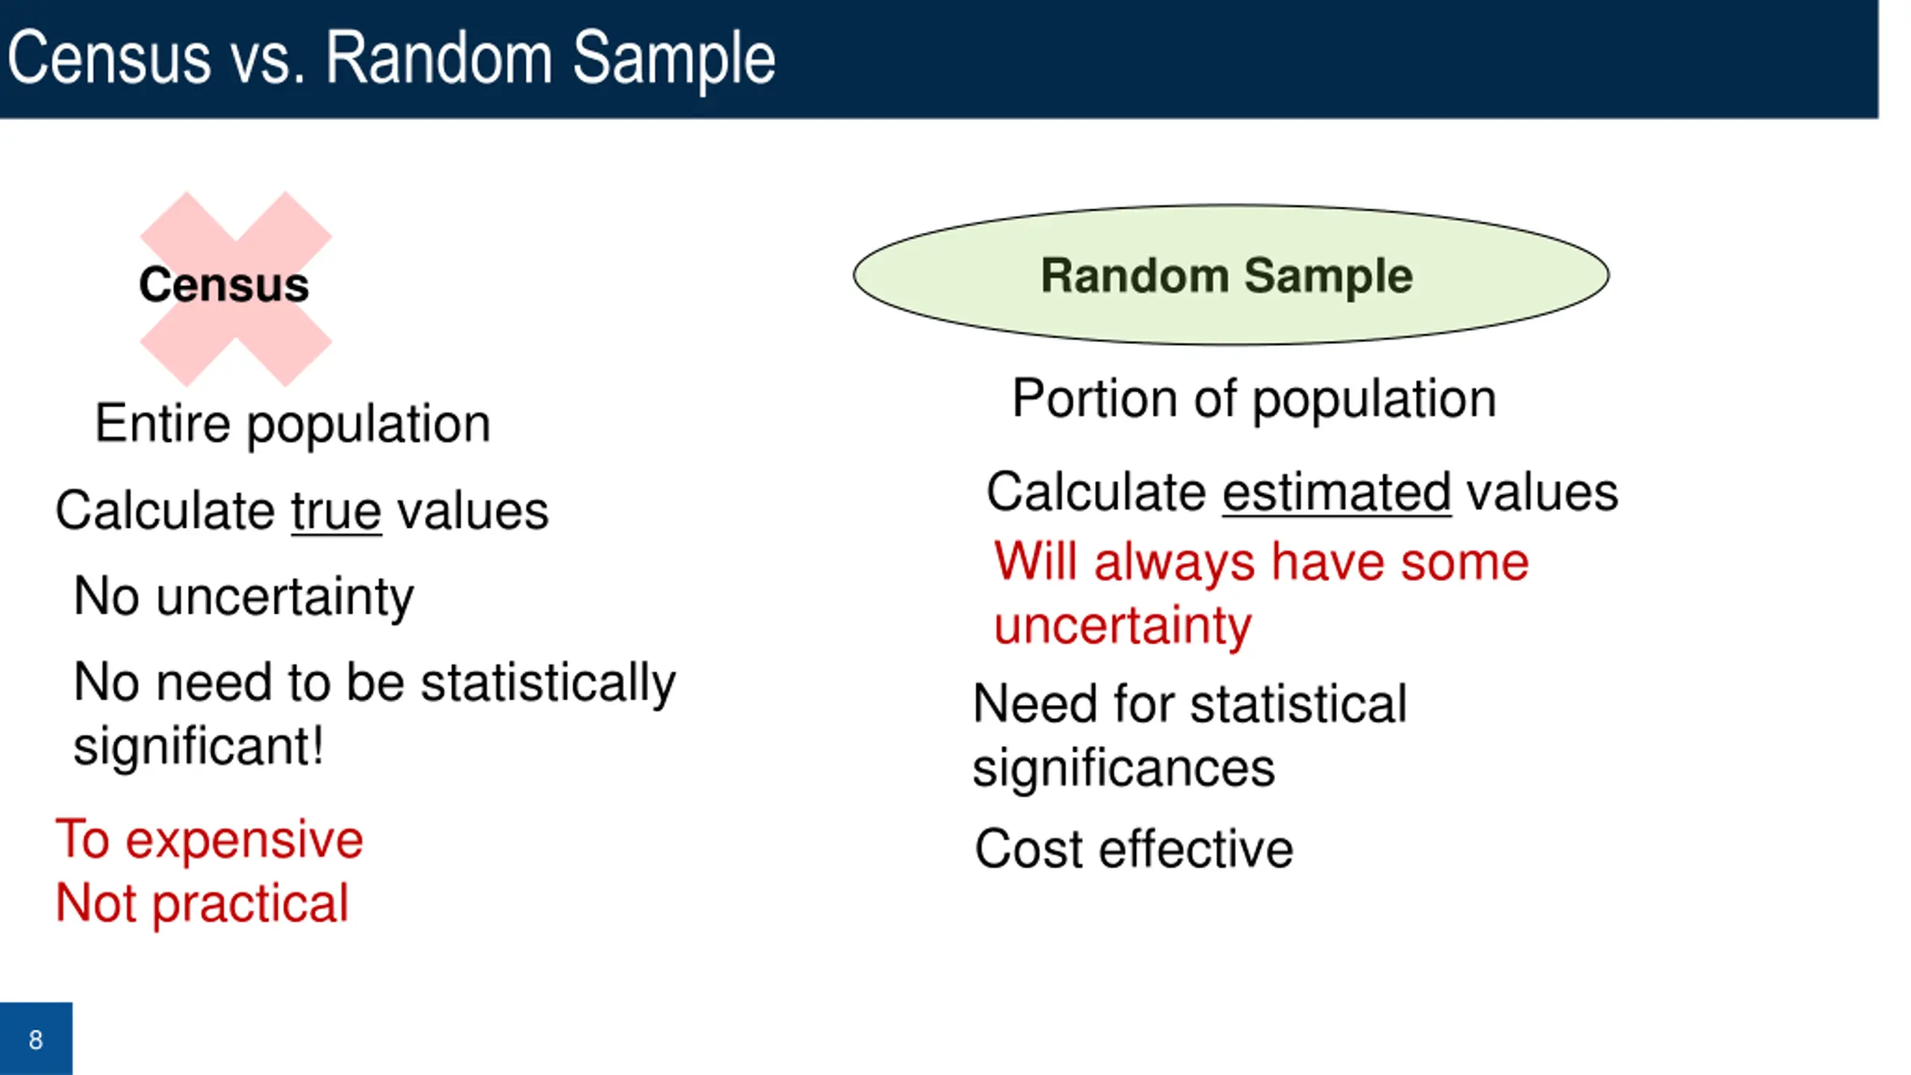Select the 'No uncertainty' line
This screenshot has width=1911, height=1075.
point(243,596)
